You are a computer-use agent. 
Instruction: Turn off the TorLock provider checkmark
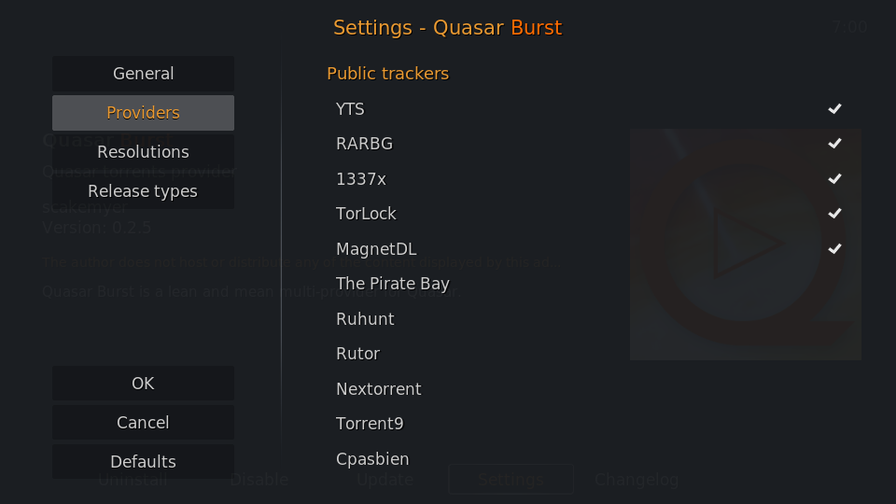pos(834,214)
